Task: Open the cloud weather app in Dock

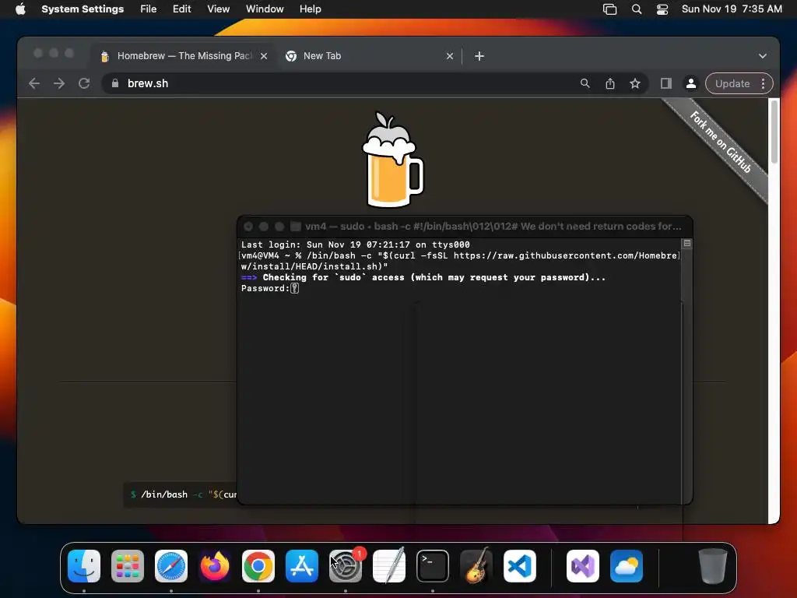Action: tap(627, 566)
